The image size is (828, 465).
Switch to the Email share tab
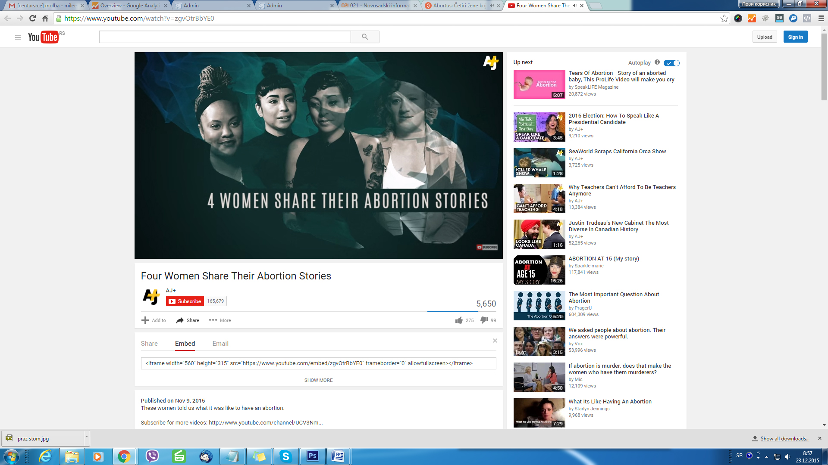point(220,344)
